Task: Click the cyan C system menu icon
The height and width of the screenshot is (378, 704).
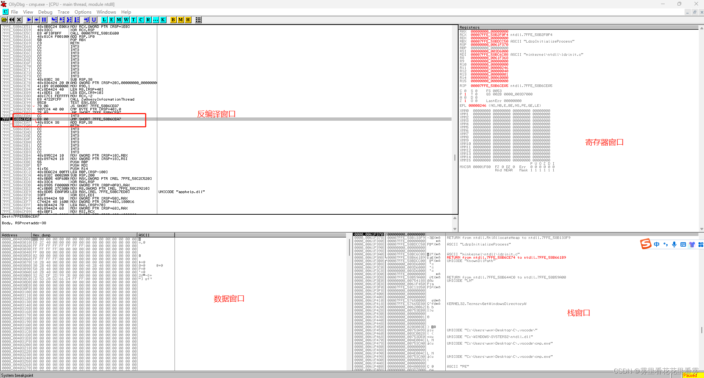Action: point(5,12)
